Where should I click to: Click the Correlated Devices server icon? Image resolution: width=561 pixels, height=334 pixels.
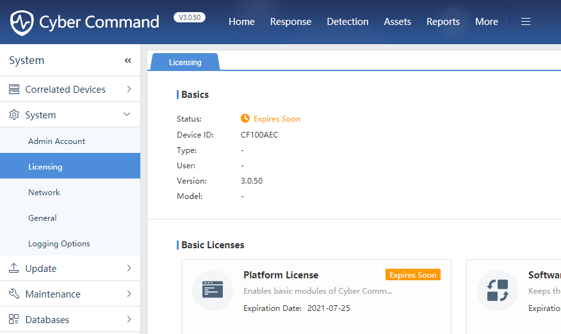tap(14, 89)
